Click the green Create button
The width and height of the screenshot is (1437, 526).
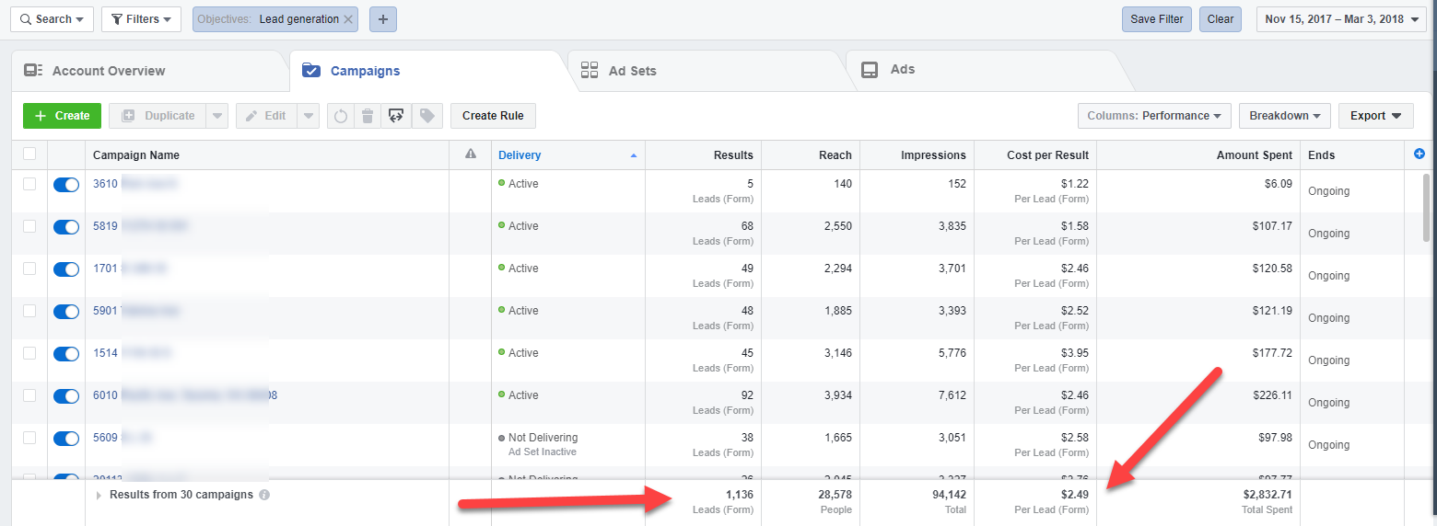62,116
